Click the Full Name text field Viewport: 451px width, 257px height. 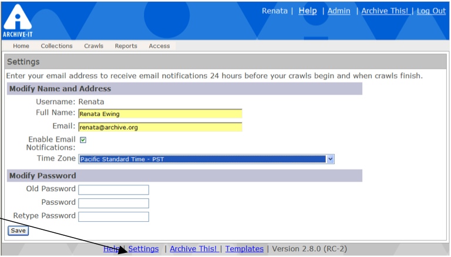point(160,114)
